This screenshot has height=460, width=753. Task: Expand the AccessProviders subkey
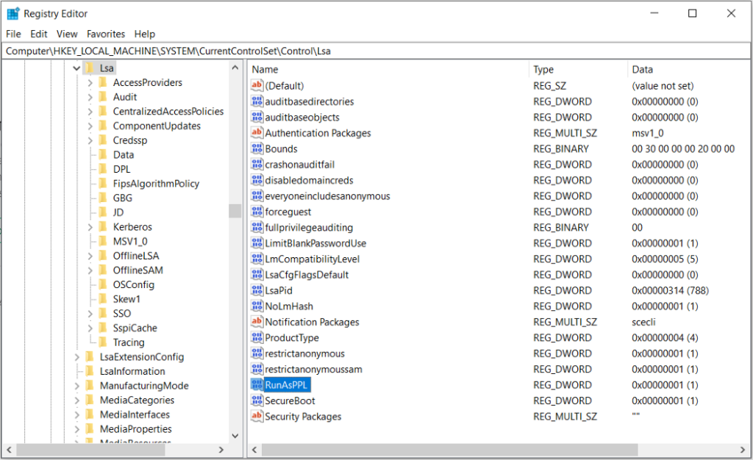[x=90, y=83]
